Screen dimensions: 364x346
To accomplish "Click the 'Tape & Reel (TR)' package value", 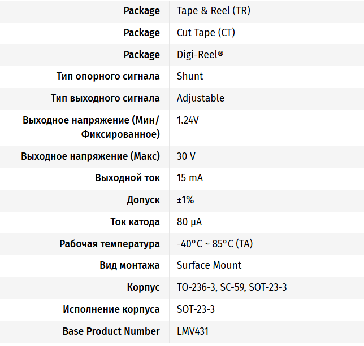I will [206, 11].
